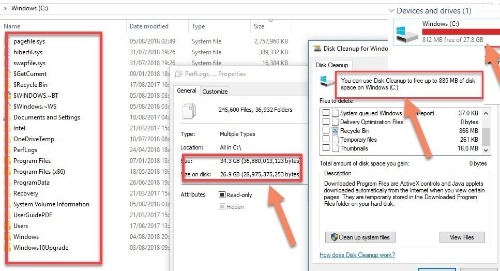Select the swapfile.sys file
Image resolution: width=500 pixels, height=271 pixels.
click(x=29, y=63)
